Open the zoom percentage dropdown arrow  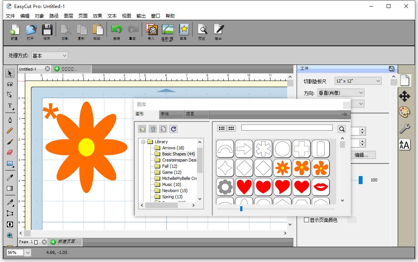point(28,252)
